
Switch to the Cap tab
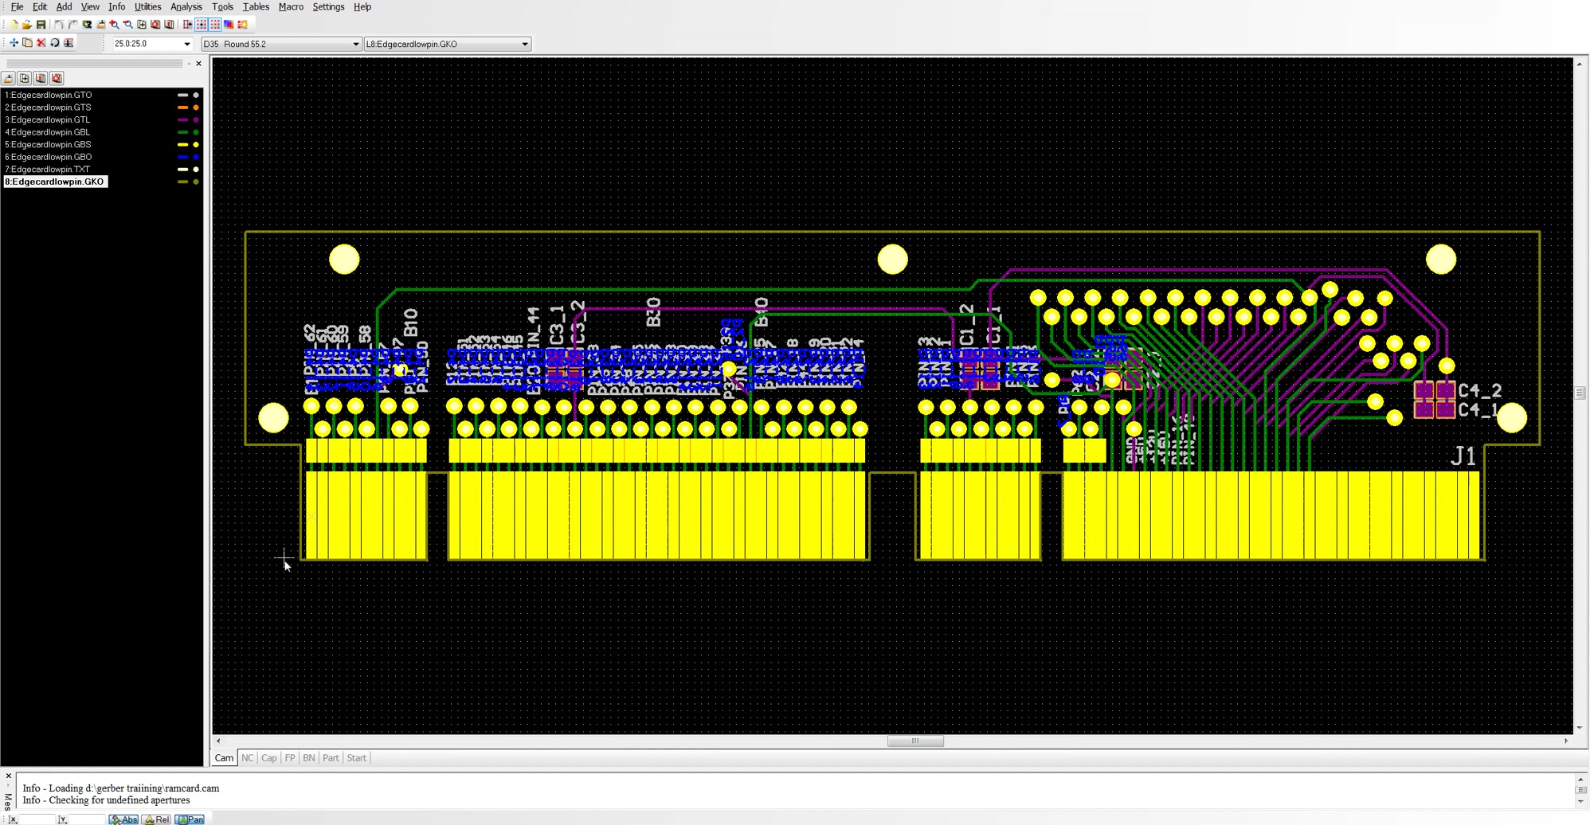tap(269, 758)
